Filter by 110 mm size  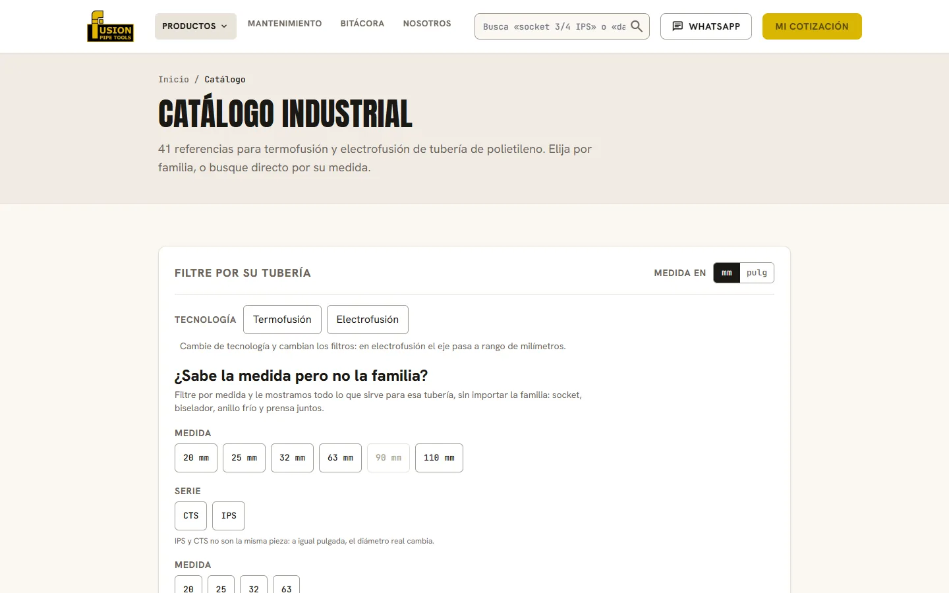pyautogui.click(x=439, y=458)
